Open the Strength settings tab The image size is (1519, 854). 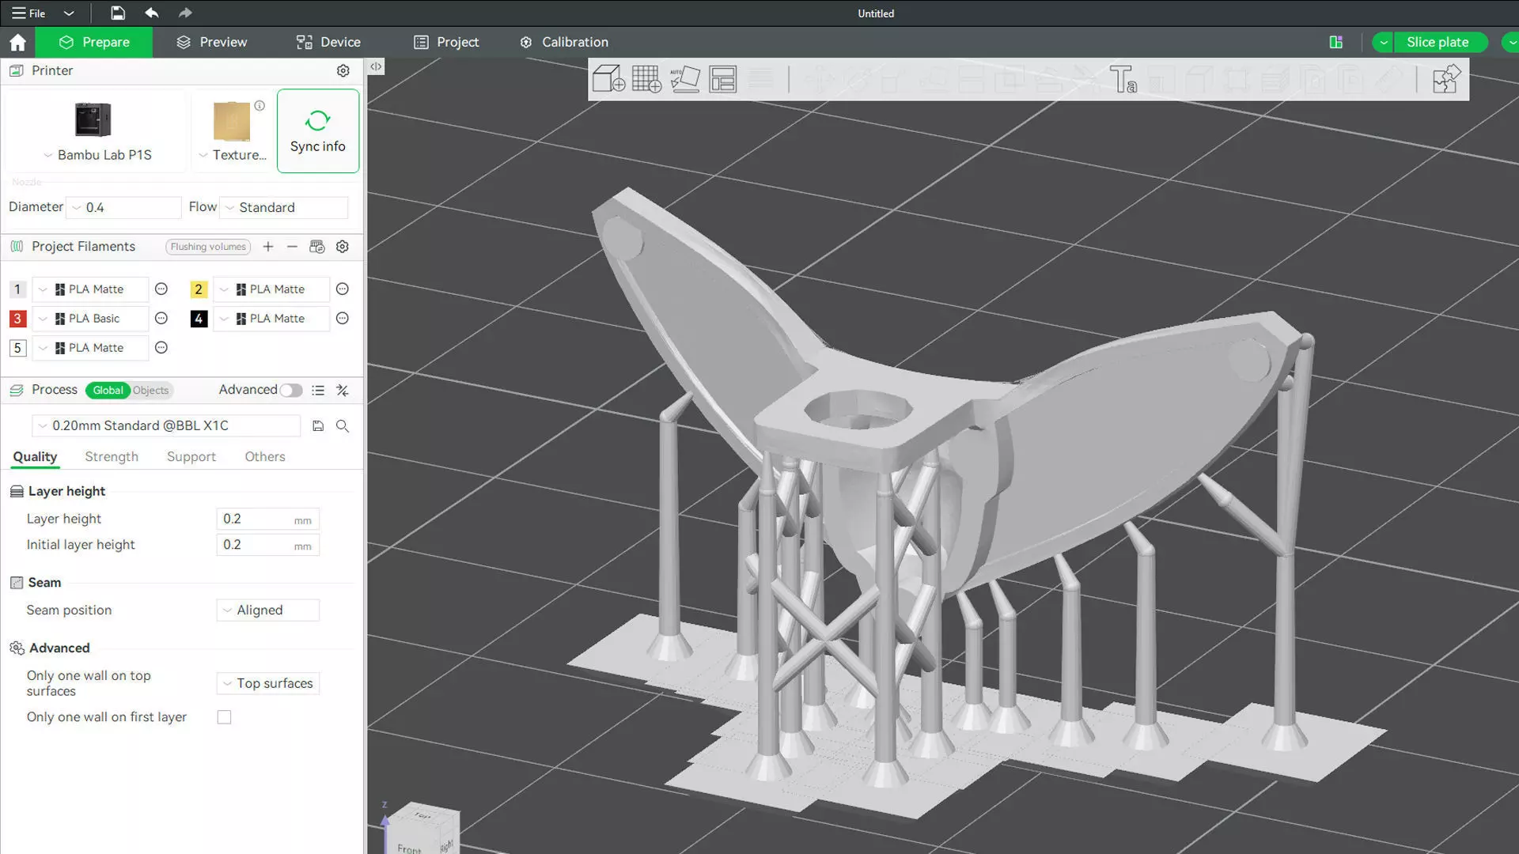112,457
